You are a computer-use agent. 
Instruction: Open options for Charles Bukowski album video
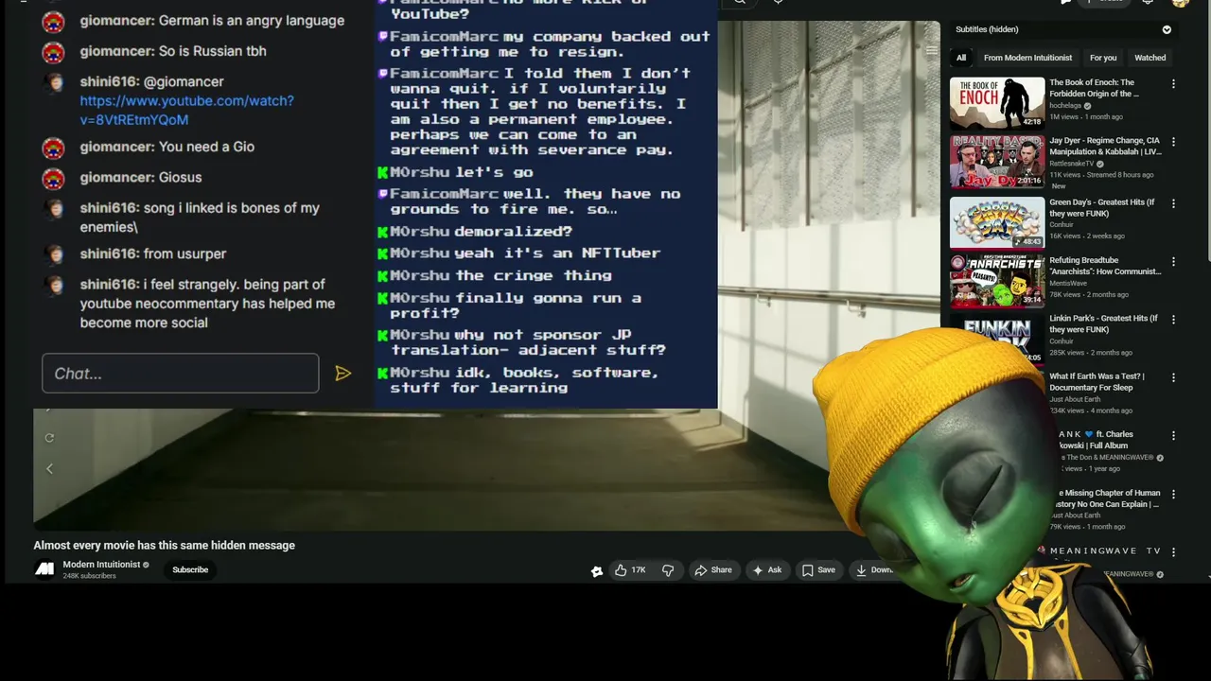[1173, 436]
